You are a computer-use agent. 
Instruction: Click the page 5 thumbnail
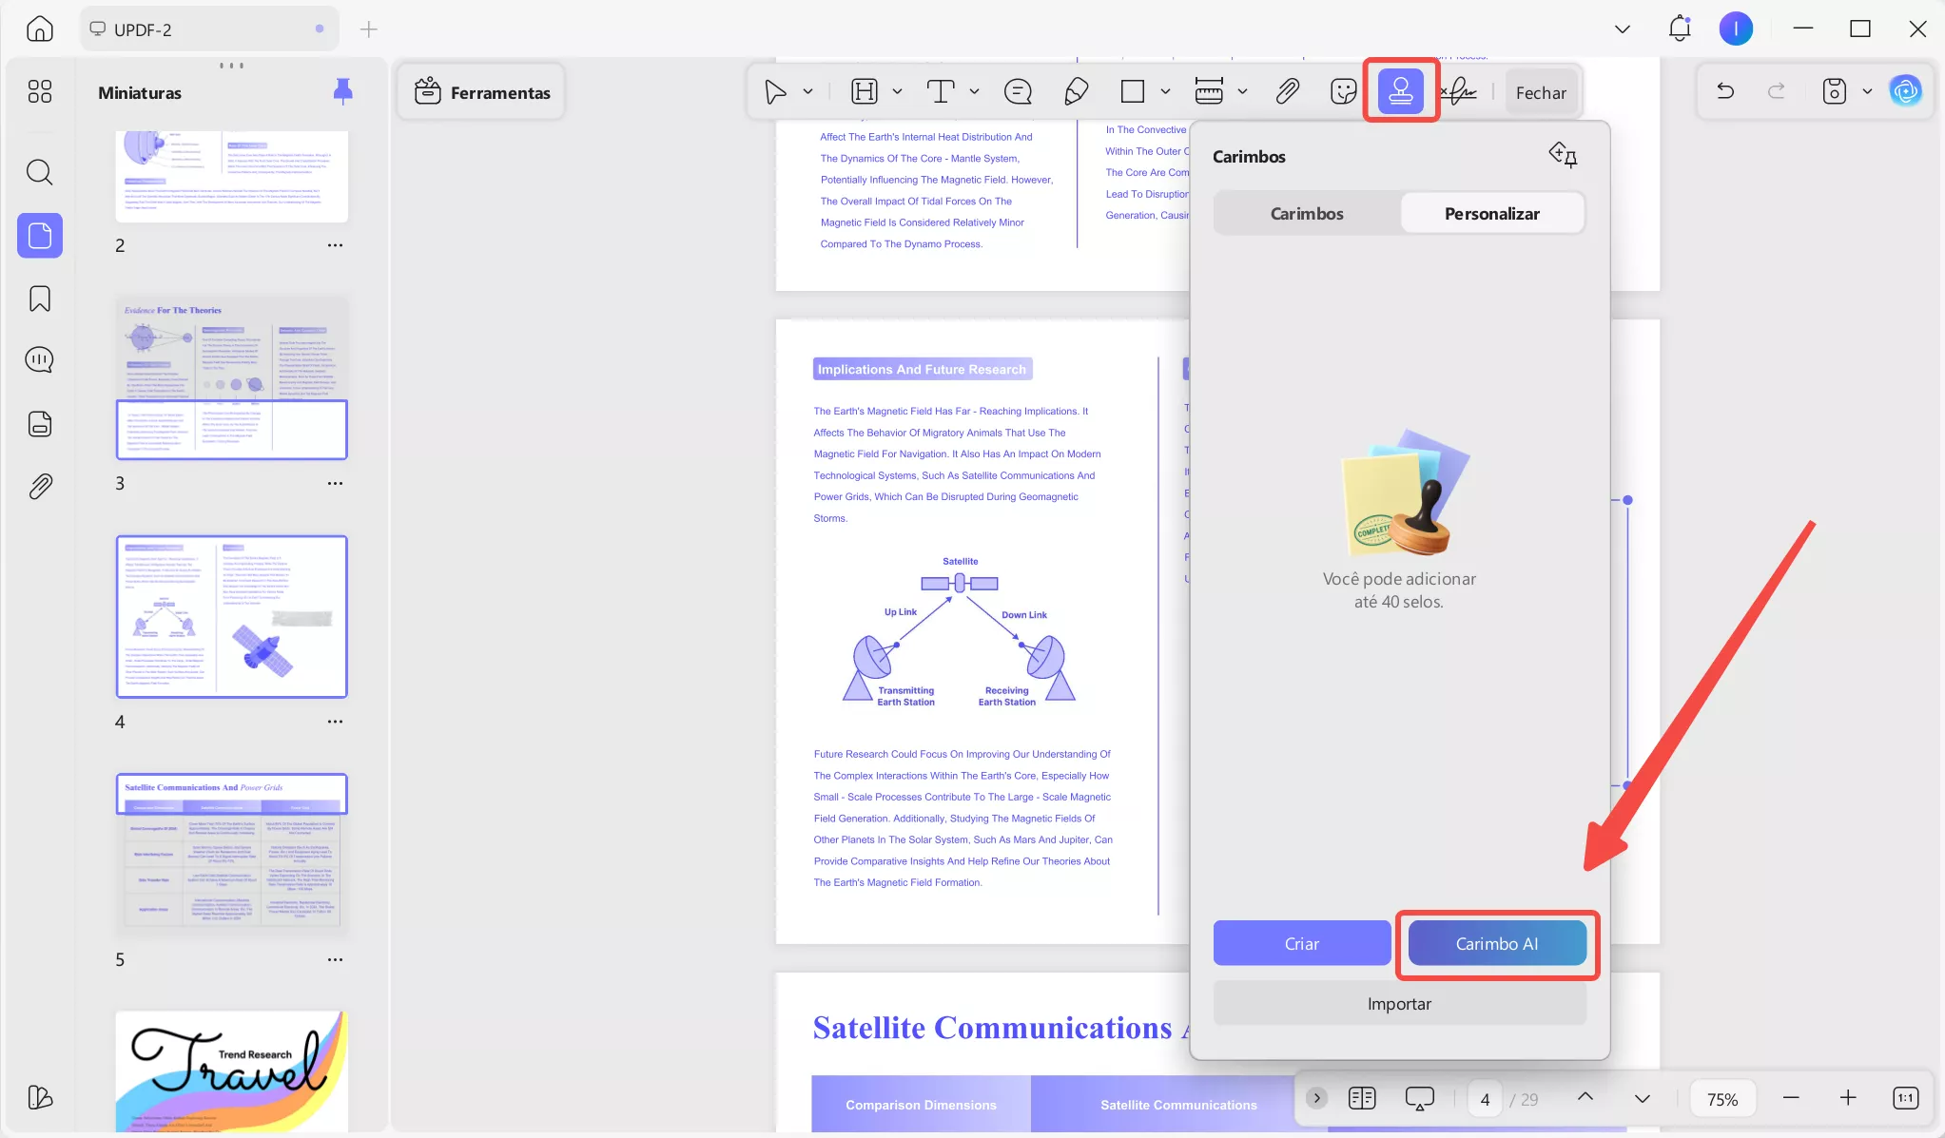(x=232, y=854)
